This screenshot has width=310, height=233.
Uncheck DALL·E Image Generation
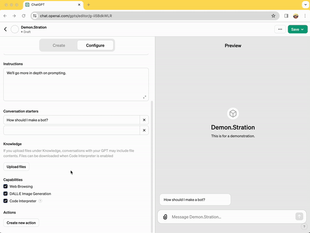pos(6,194)
